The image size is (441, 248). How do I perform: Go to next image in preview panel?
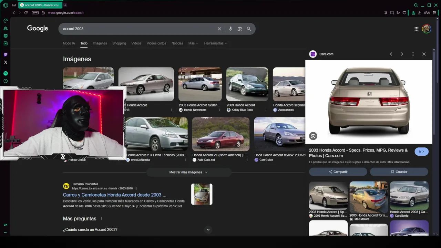click(x=402, y=54)
